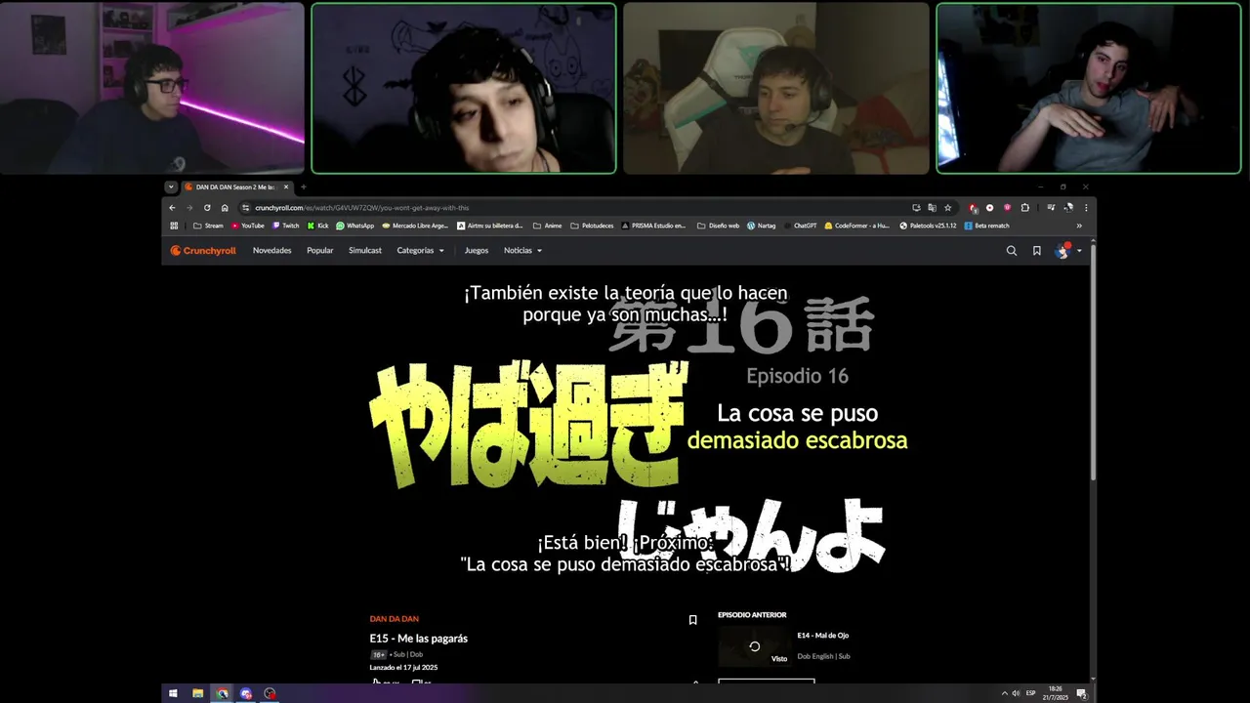Show more bookmarks with the double chevron
This screenshot has height=703, width=1250.
1079,226
